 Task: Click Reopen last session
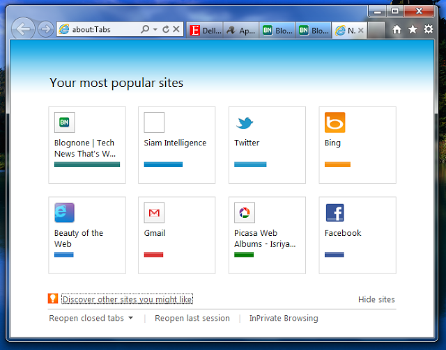point(192,318)
